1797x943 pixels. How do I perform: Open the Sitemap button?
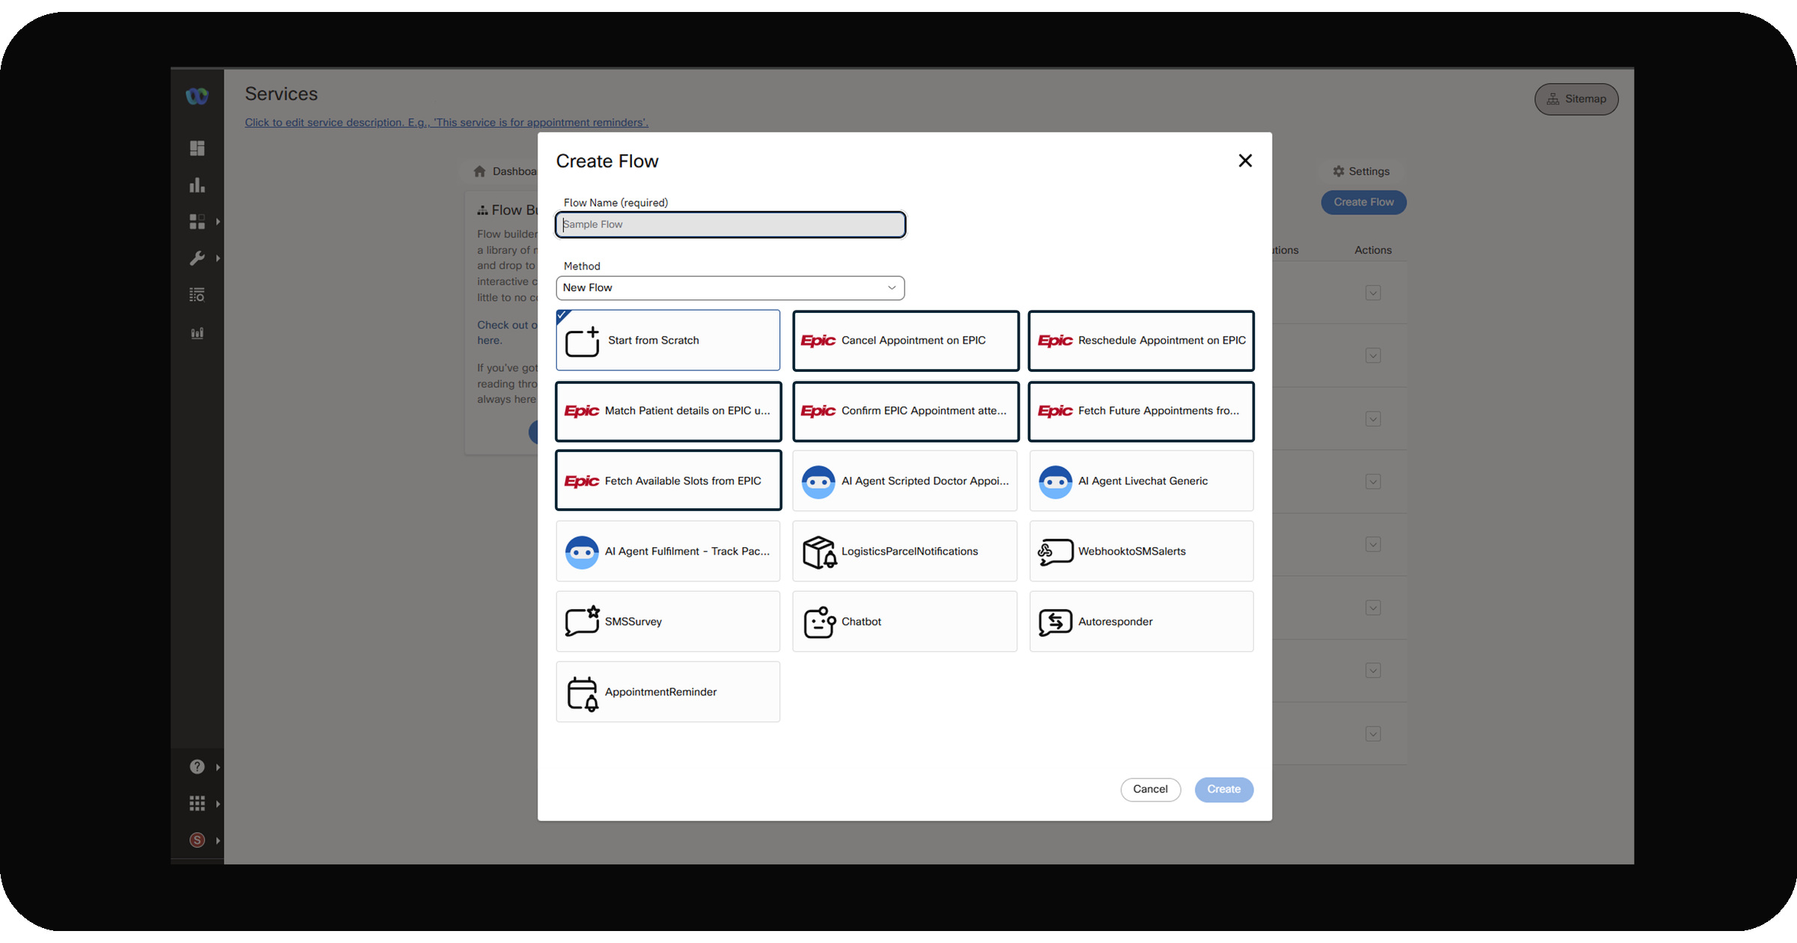(x=1576, y=99)
